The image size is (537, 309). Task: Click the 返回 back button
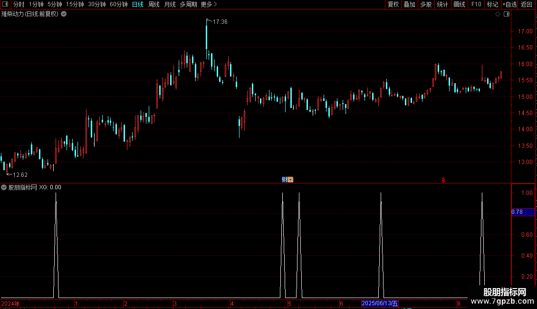click(x=527, y=4)
